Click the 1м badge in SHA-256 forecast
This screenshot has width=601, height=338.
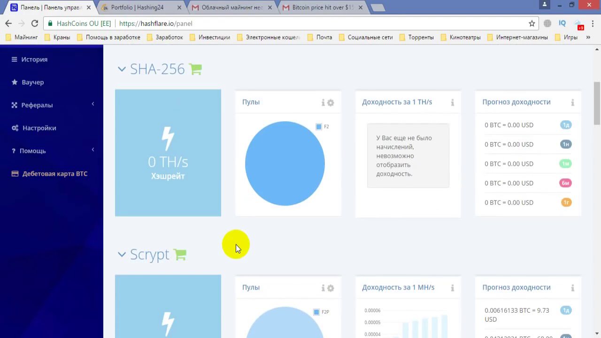pyautogui.click(x=566, y=164)
